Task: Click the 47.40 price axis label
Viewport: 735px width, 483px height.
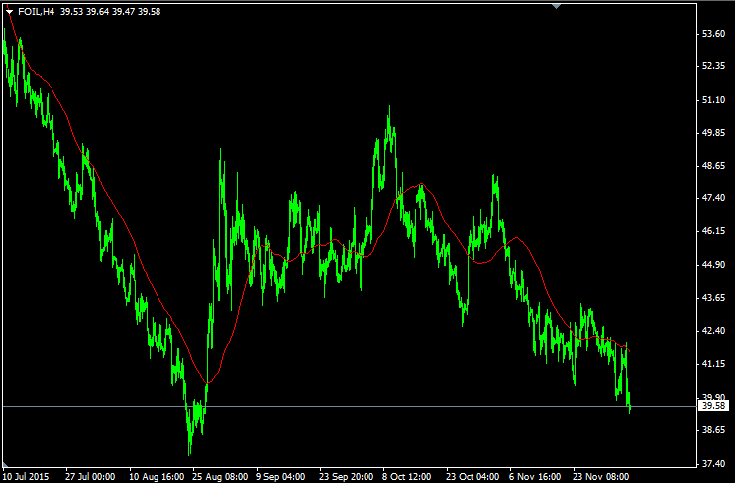Action: 713,198
